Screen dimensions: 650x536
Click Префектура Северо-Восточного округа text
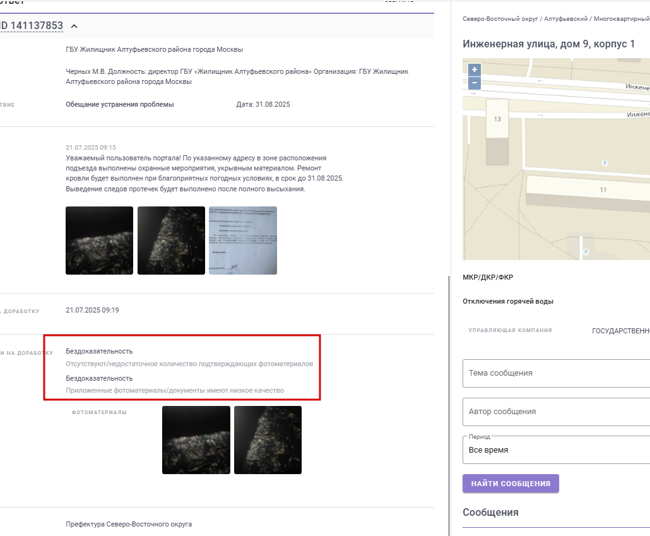(x=129, y=524)
